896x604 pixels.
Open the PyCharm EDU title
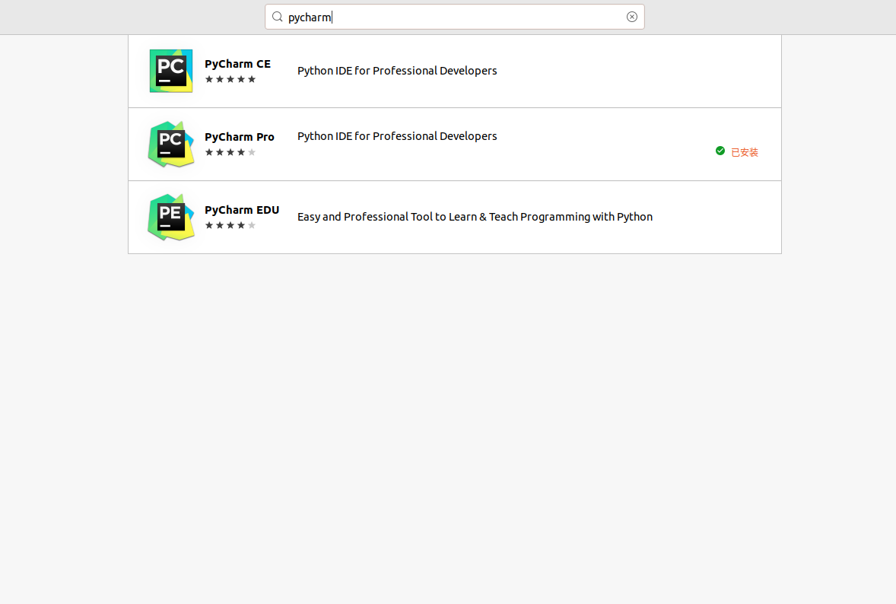tap(242, 210)
